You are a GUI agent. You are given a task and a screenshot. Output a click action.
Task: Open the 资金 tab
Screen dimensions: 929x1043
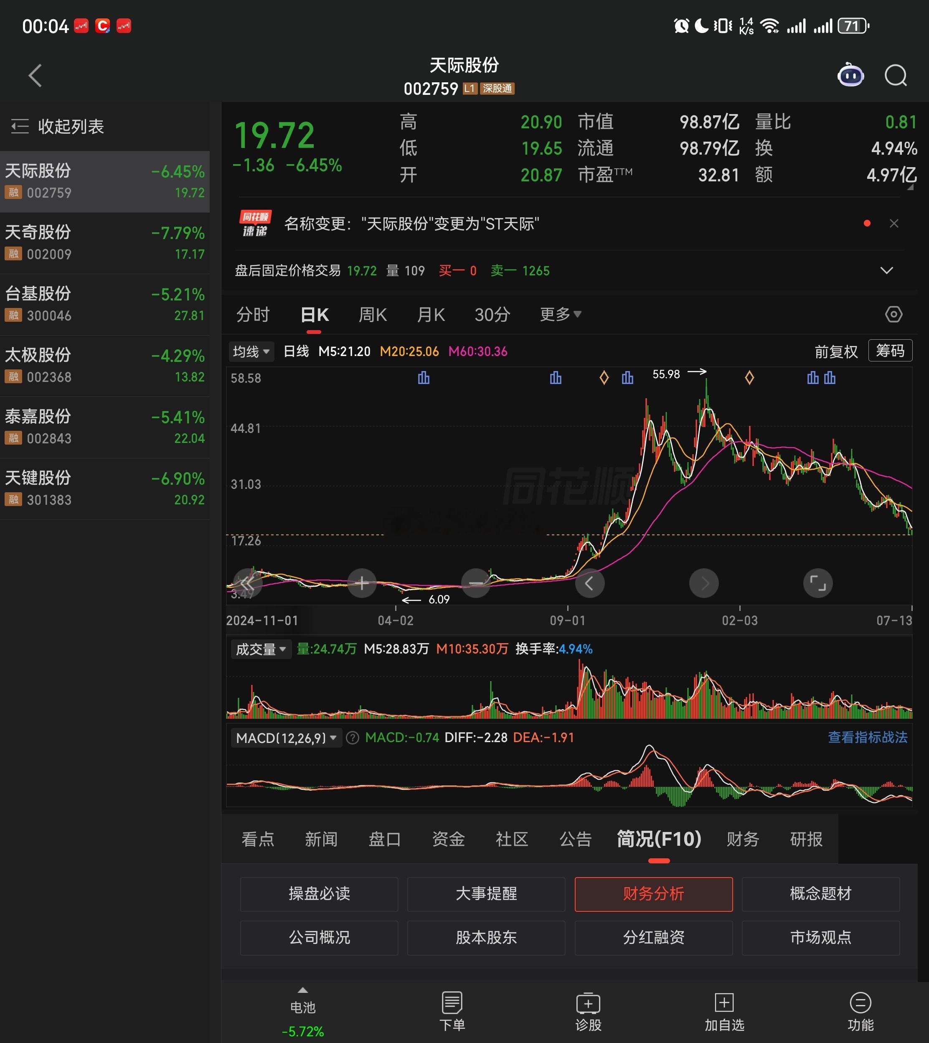click(x=448, y=839)
